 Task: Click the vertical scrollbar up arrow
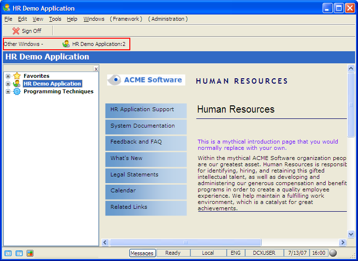point(351,68)
